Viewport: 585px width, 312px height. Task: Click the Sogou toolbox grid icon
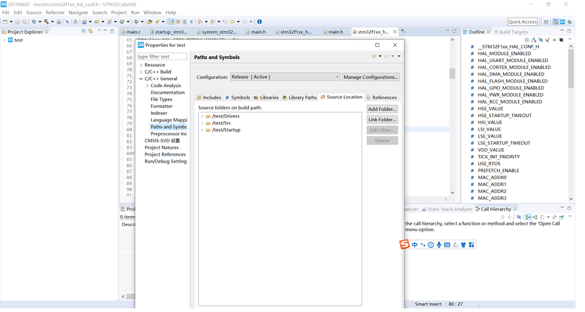[x=472, y=245]
